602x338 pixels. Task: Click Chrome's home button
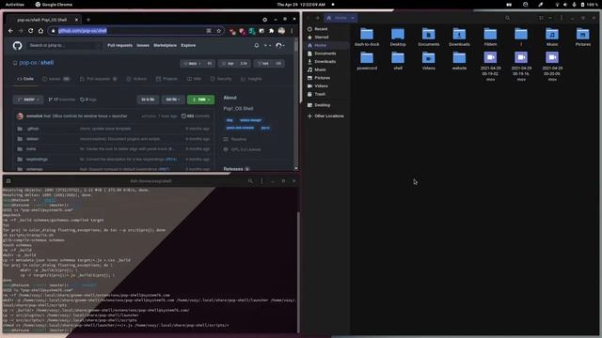[40, 31]
